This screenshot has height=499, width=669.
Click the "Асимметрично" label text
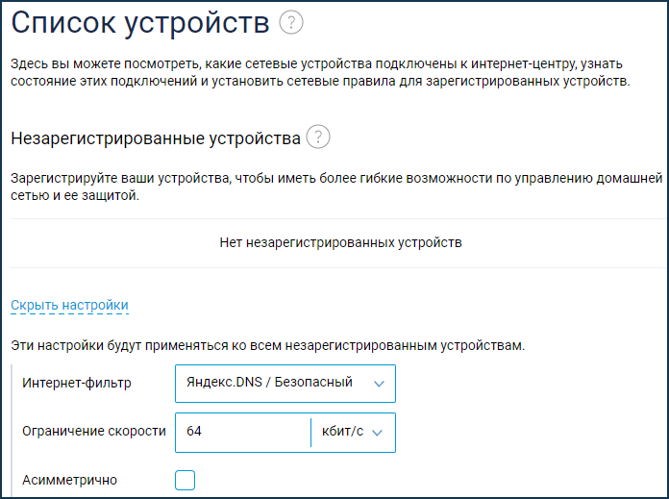70,480
